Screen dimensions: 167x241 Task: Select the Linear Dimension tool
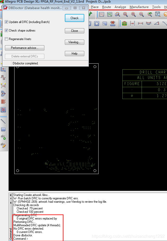[141, 24]
